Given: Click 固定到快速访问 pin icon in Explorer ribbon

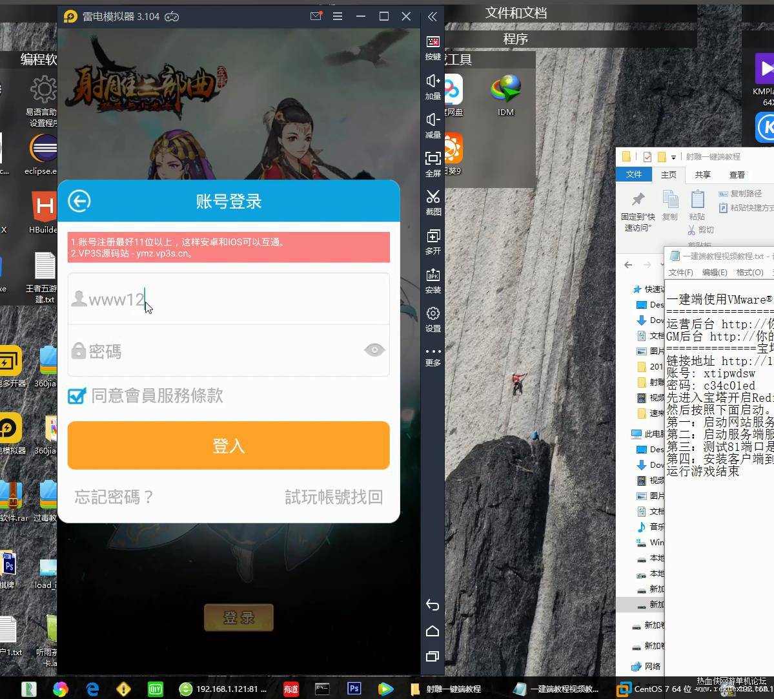Looking at the screenshot, I should pyautogui.click(x=638, y=211).
